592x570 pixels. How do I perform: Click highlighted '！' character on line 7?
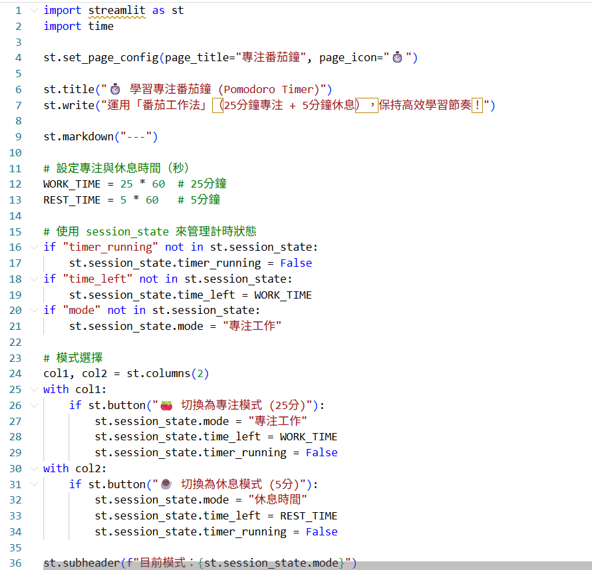tap(477, 105)
